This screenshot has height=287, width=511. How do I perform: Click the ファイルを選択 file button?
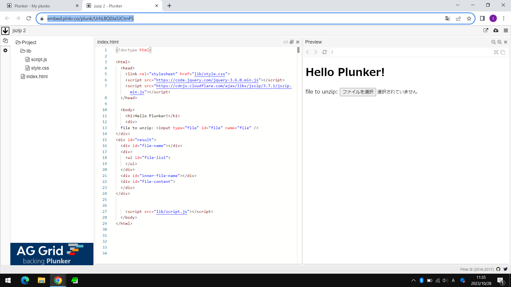pos(358,92)
